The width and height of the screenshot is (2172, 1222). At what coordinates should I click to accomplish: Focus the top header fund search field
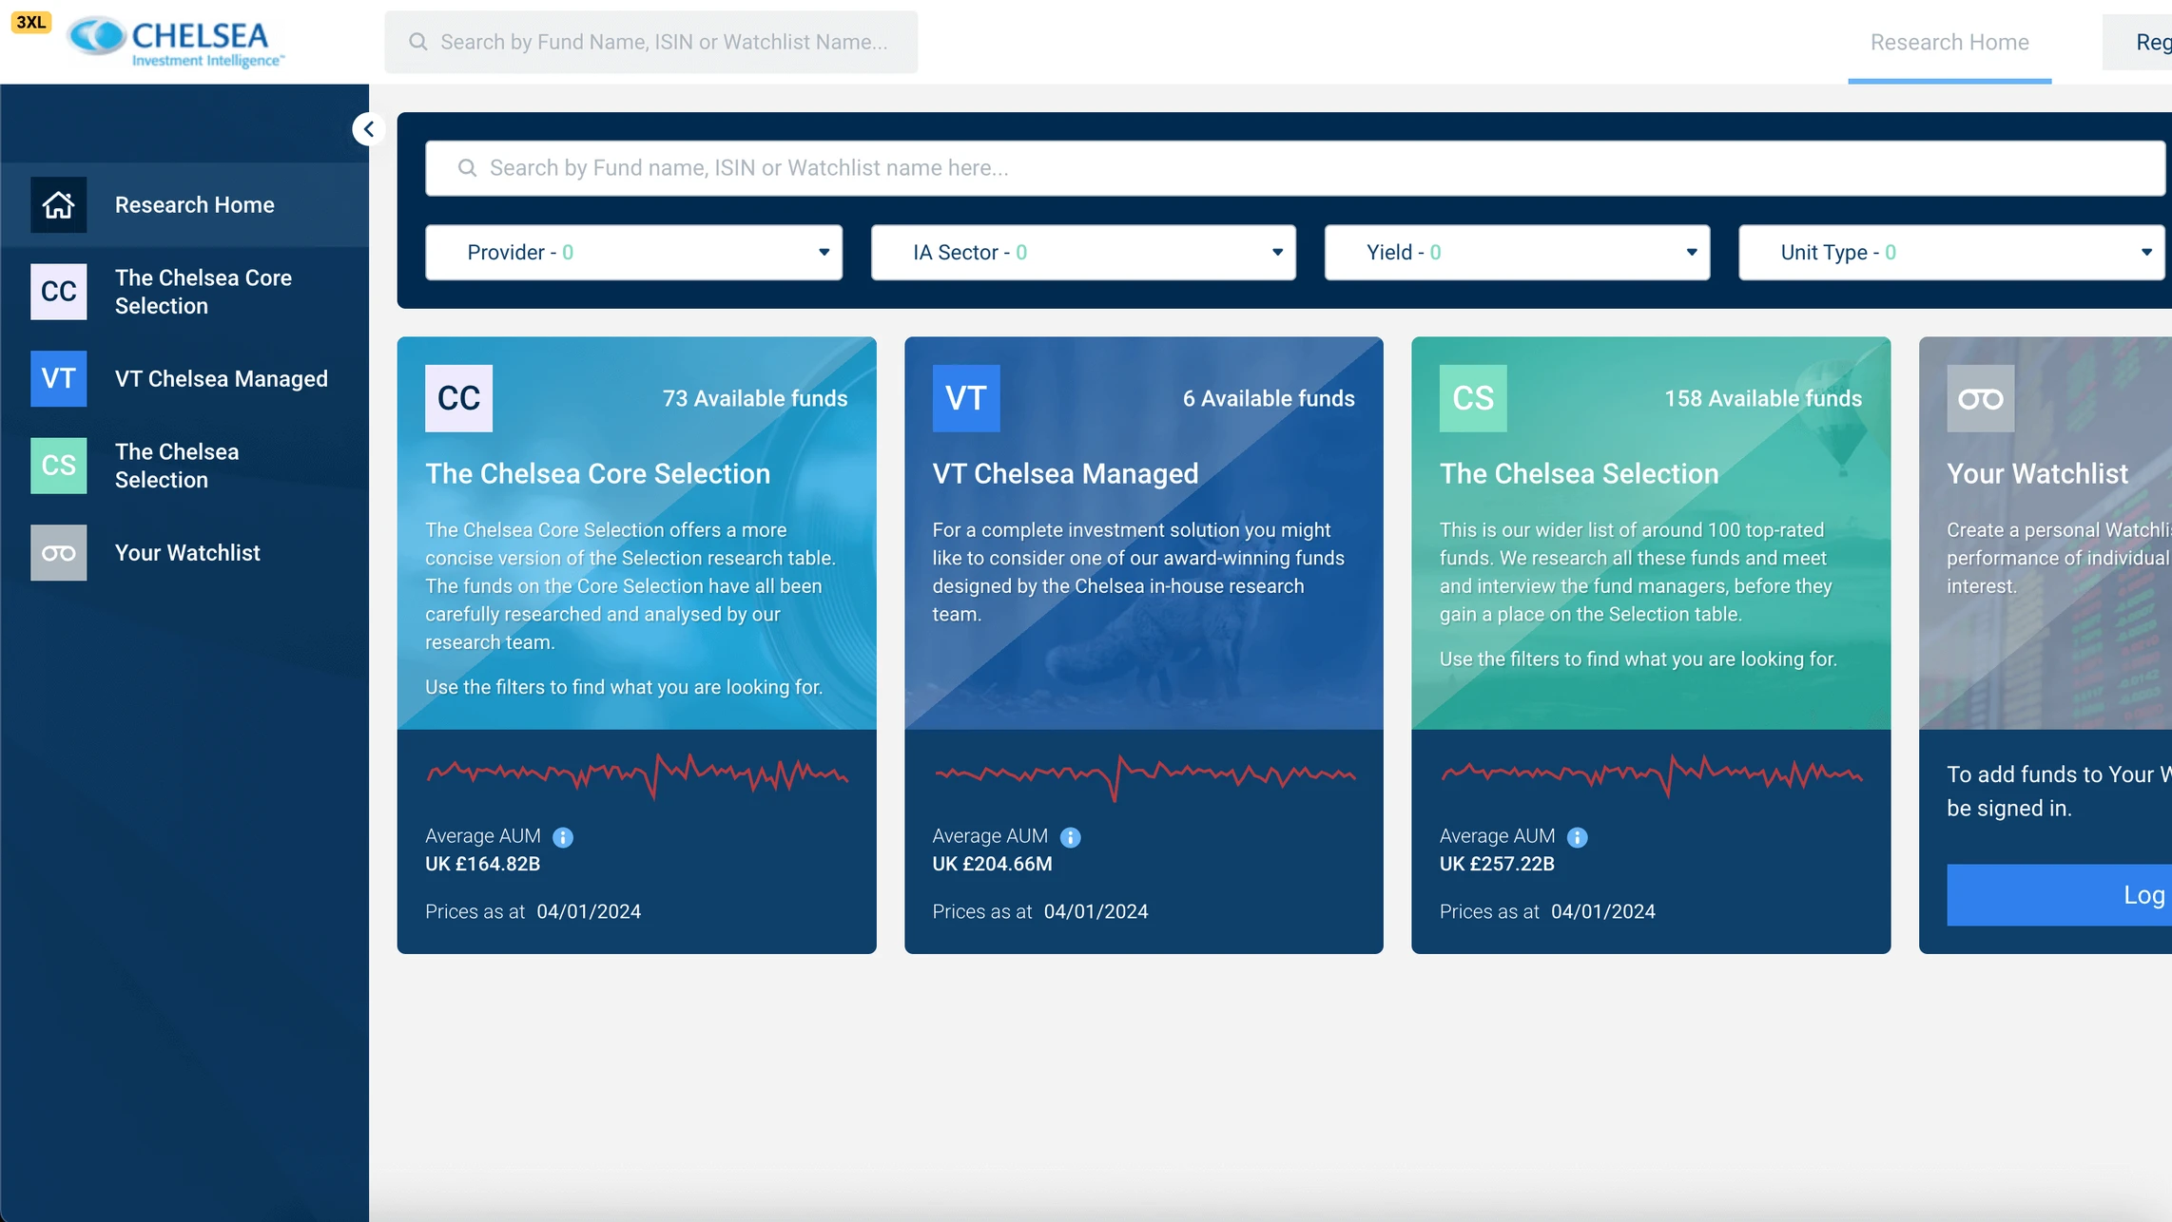coord(651,42)
